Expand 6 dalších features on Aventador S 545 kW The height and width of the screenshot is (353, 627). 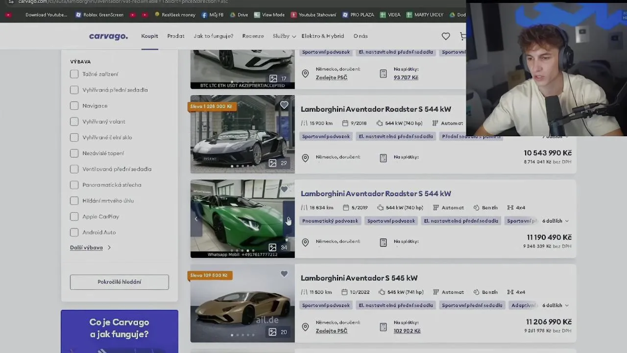click(555, 305)
